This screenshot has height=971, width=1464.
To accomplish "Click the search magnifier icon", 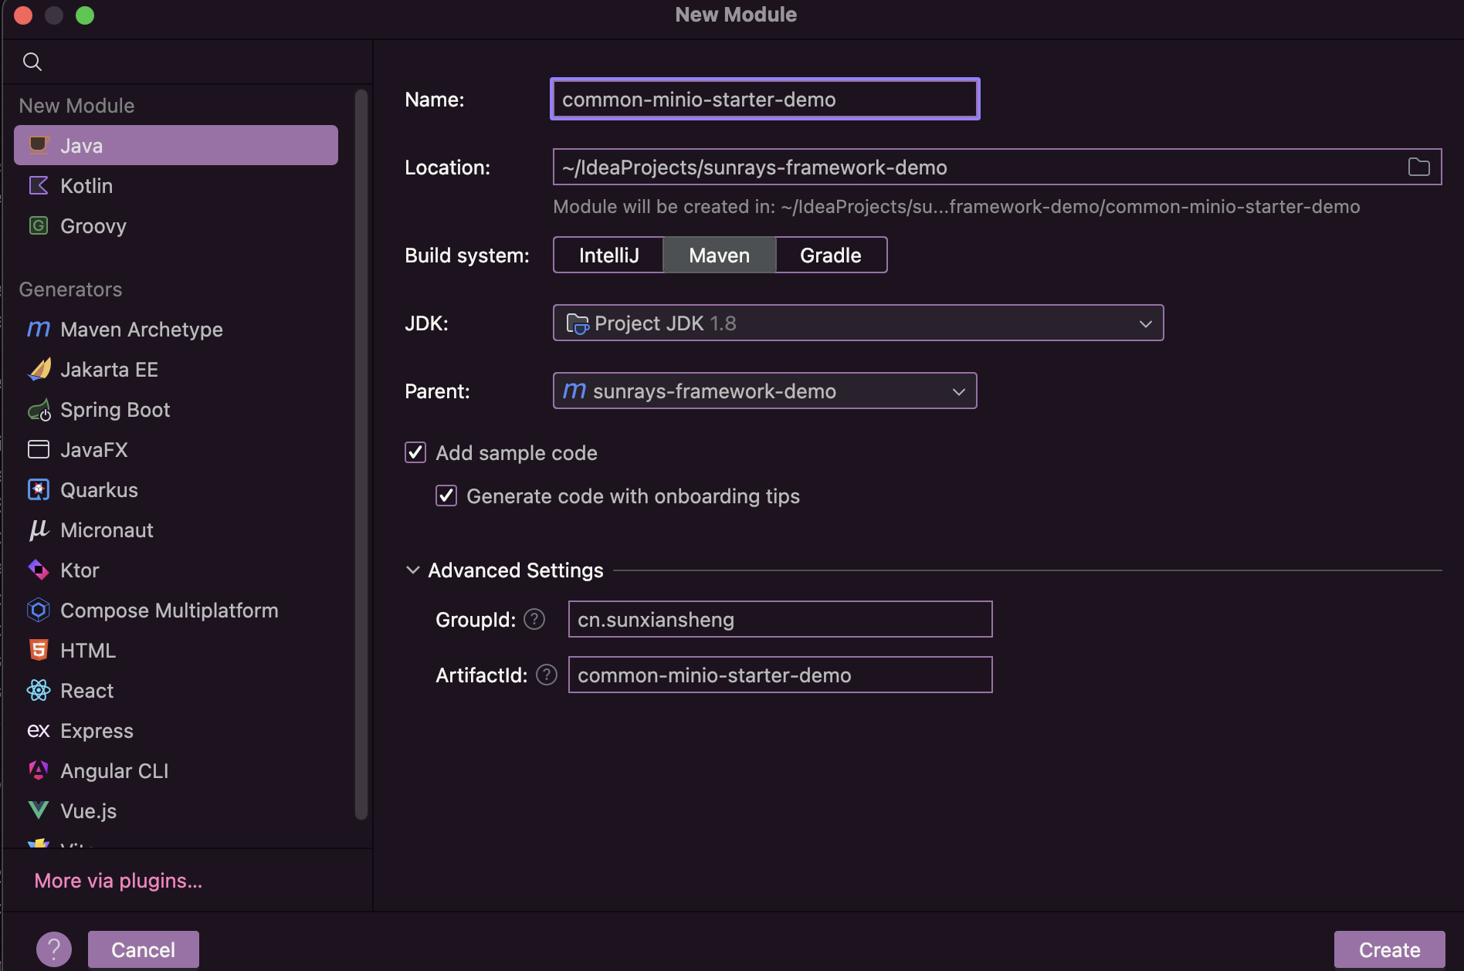I will [32, 62].
